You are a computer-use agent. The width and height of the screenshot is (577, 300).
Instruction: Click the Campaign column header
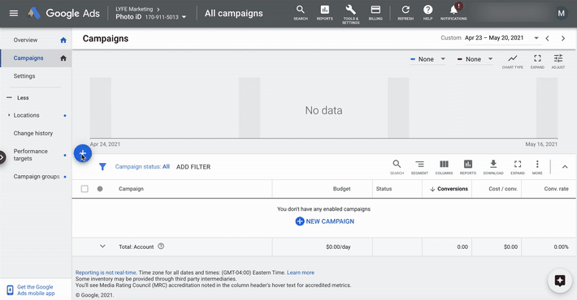pyautogui.click(x=131, y=189)
